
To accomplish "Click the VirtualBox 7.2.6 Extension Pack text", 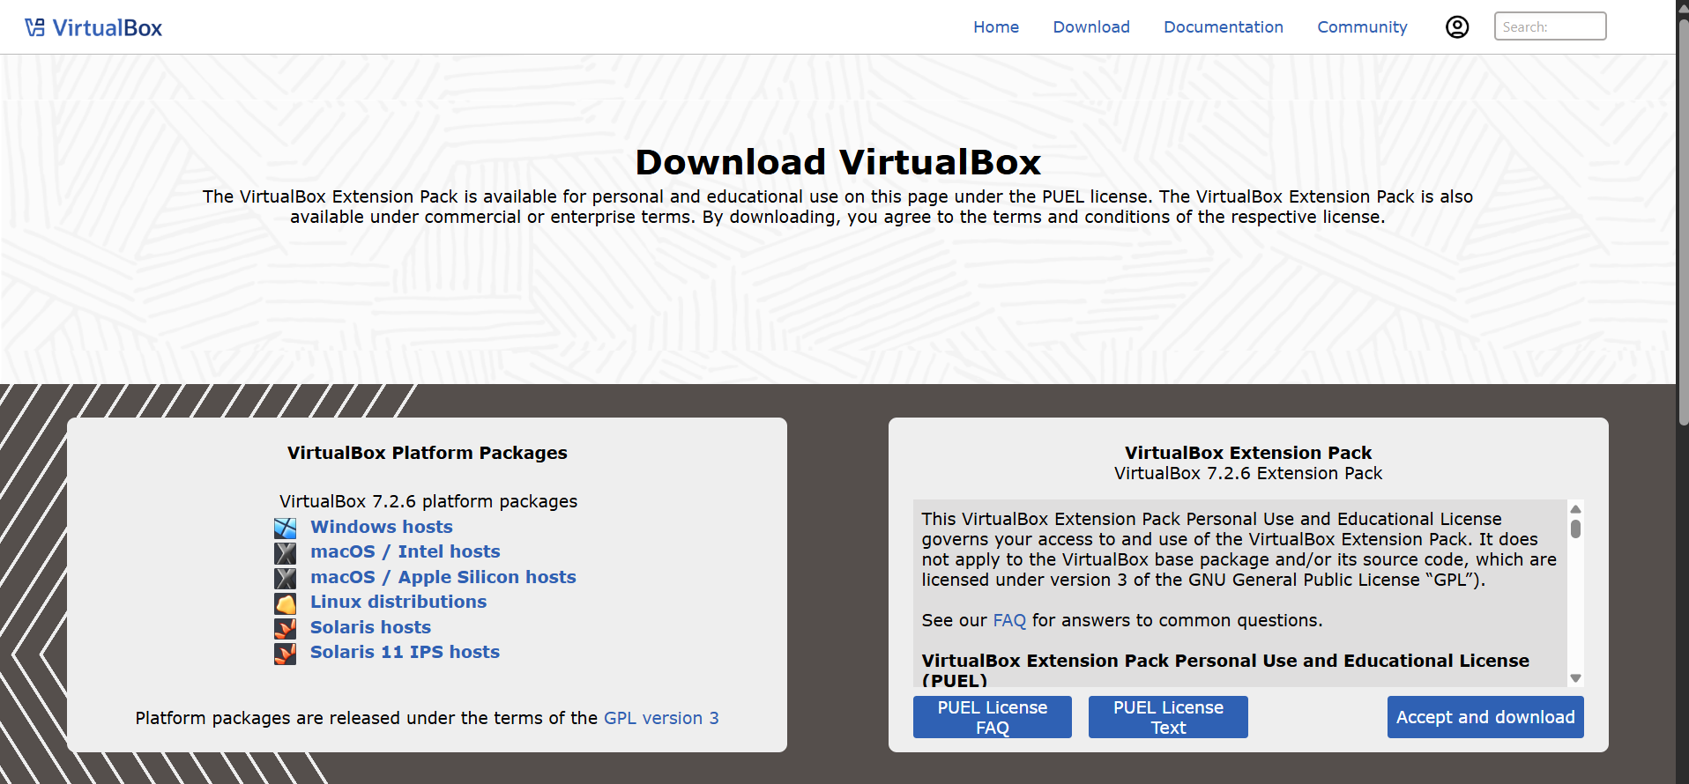I will [x=1248, y=473].
